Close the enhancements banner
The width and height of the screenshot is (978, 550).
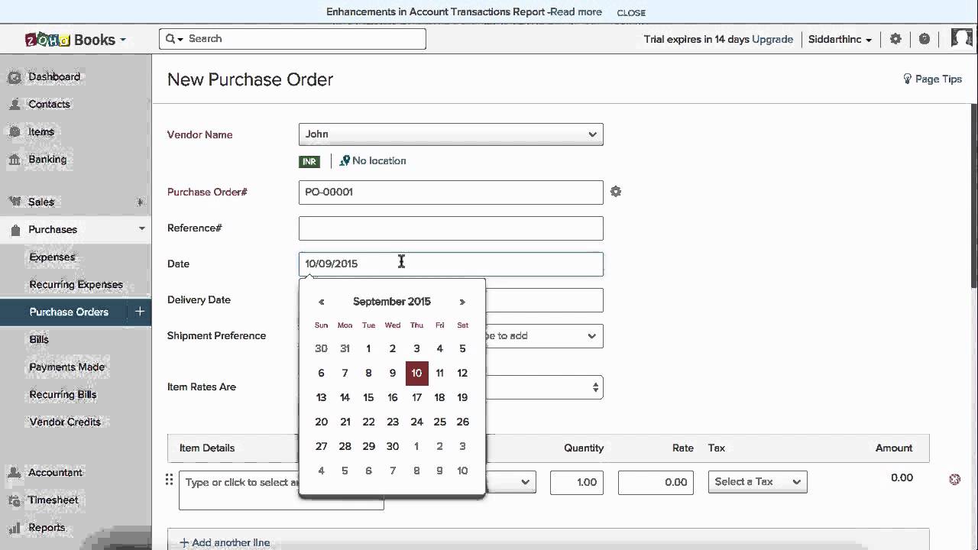[x=631, y=13]
